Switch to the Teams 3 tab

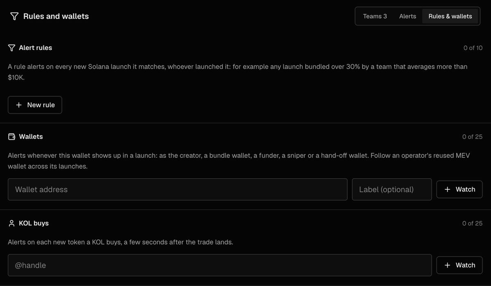[x=375, y=16]
